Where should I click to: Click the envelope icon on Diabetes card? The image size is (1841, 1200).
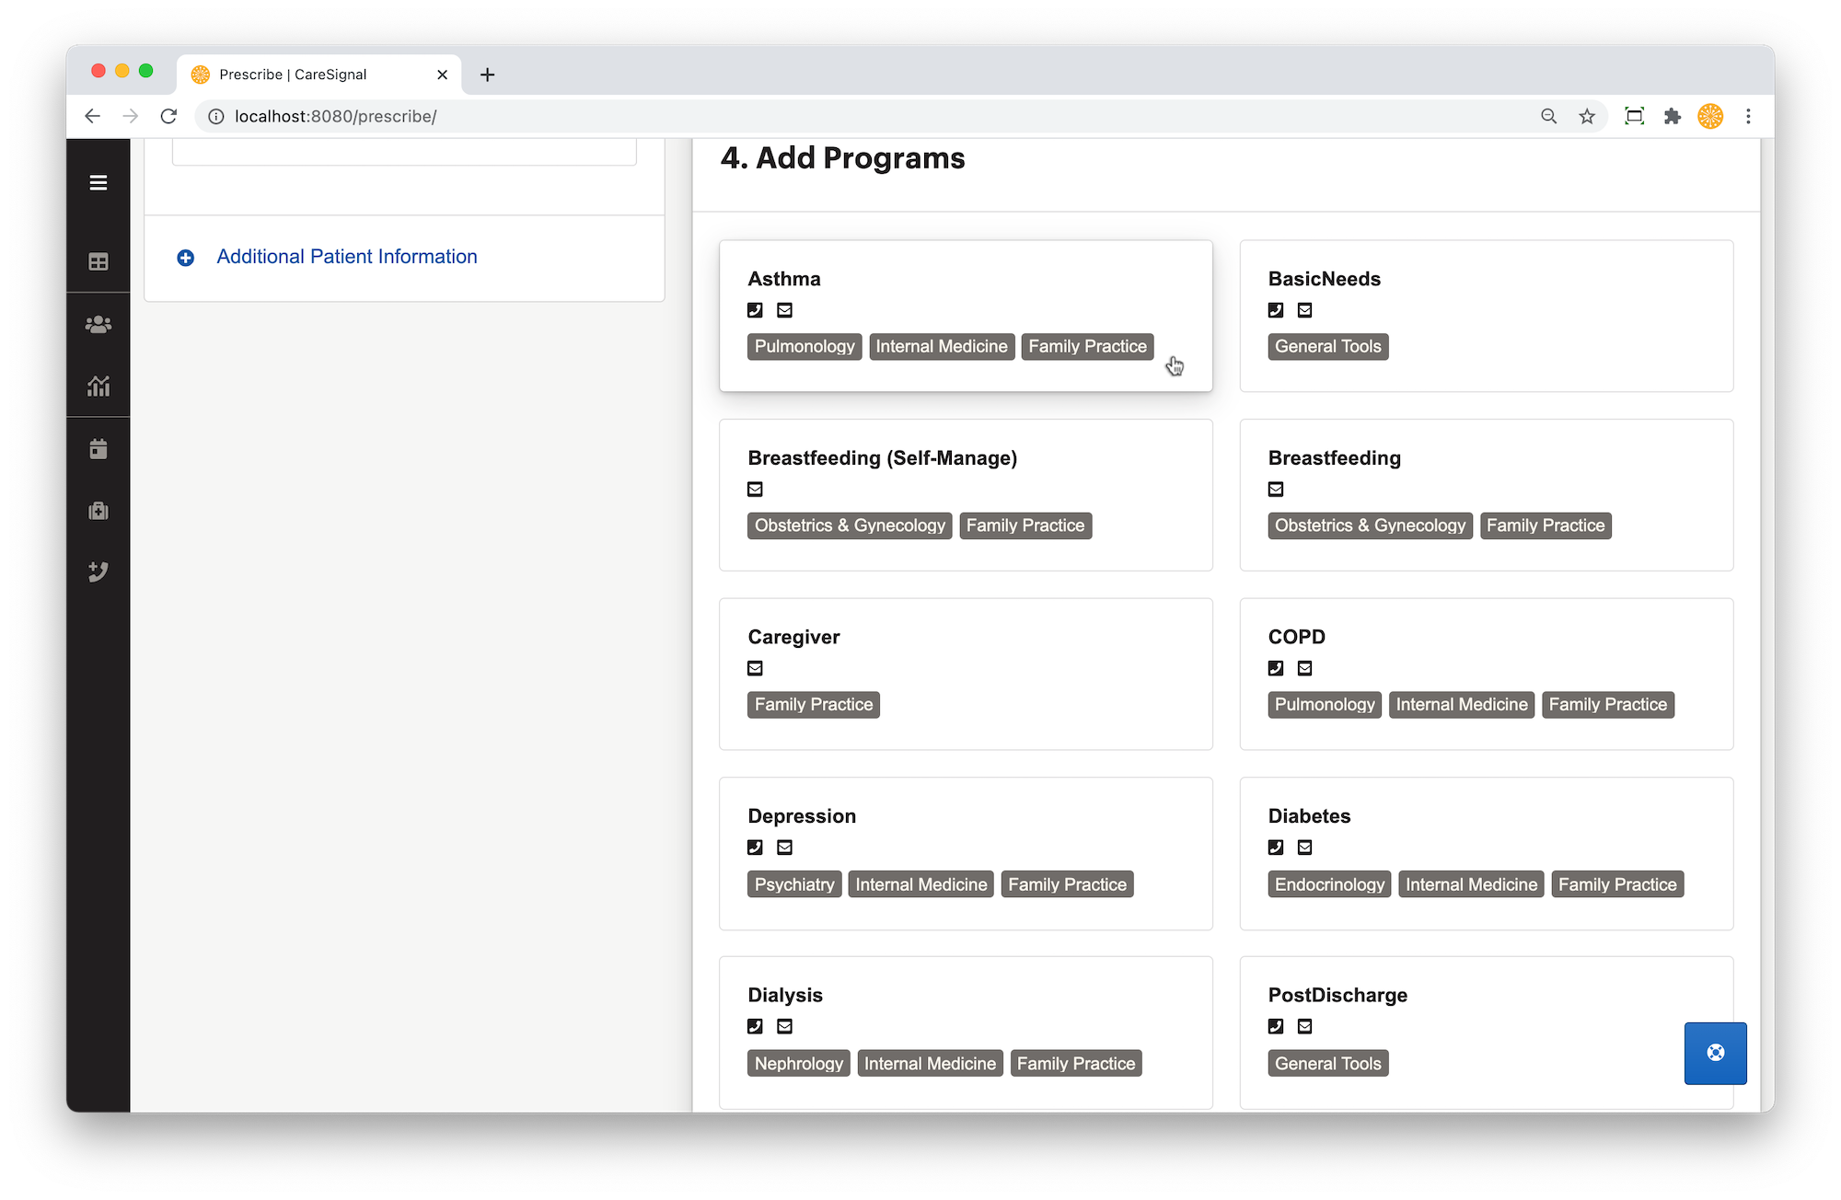(1304, 847)
